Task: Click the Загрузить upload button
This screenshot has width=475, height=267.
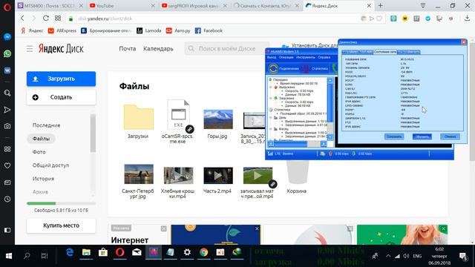Action: pos(61,79)
